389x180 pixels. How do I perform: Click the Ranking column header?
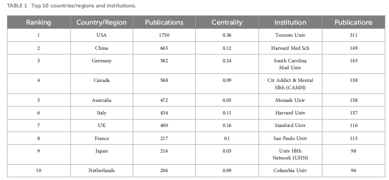click(39, 22)
